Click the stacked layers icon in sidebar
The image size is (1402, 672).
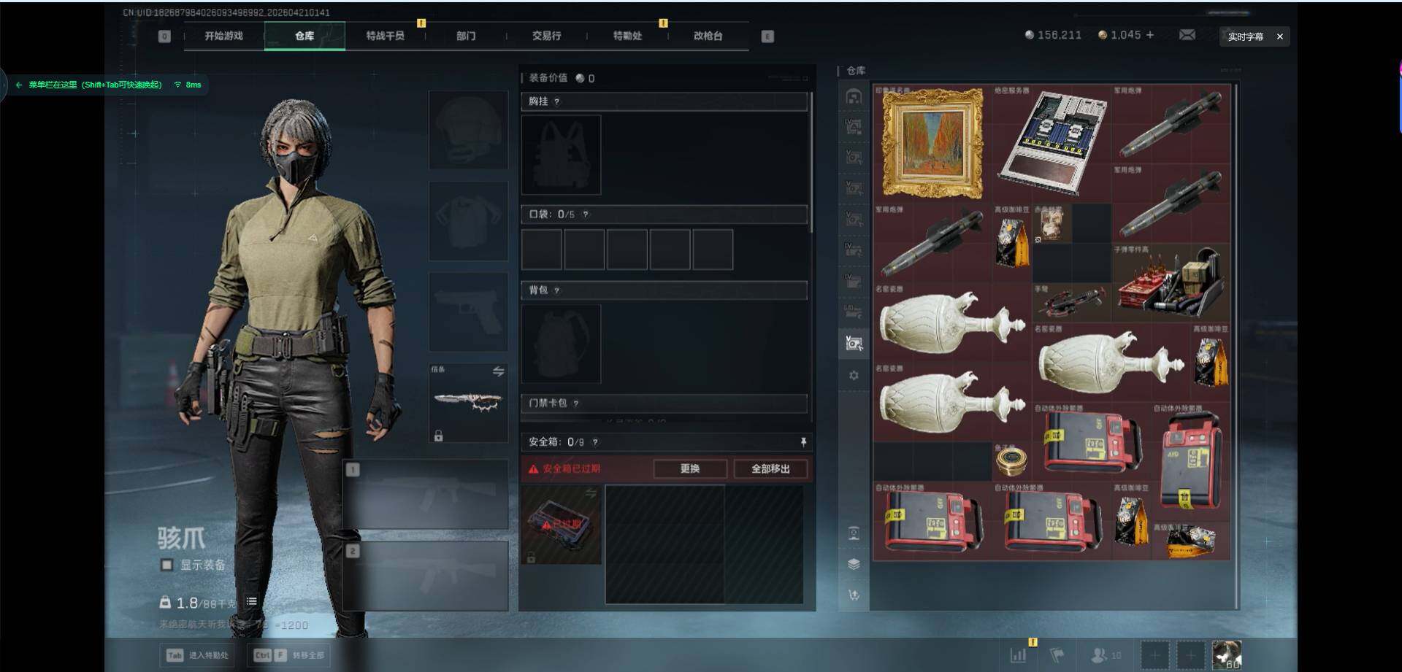tap(854, 563)
